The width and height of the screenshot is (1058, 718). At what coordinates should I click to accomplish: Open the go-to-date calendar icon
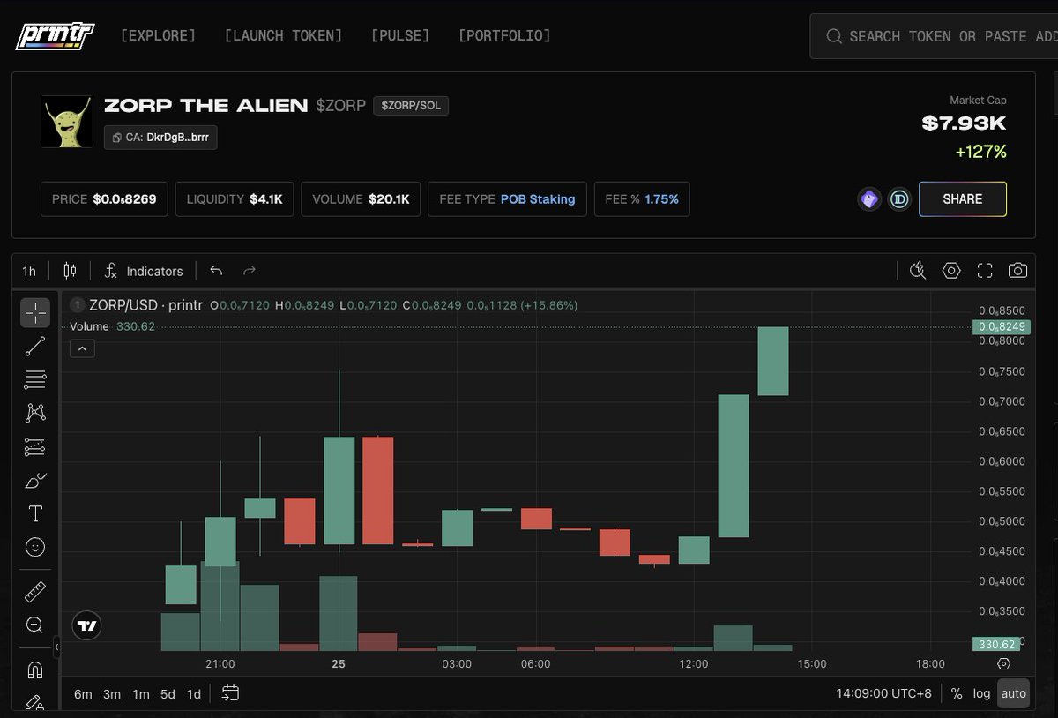click(230, 693)
